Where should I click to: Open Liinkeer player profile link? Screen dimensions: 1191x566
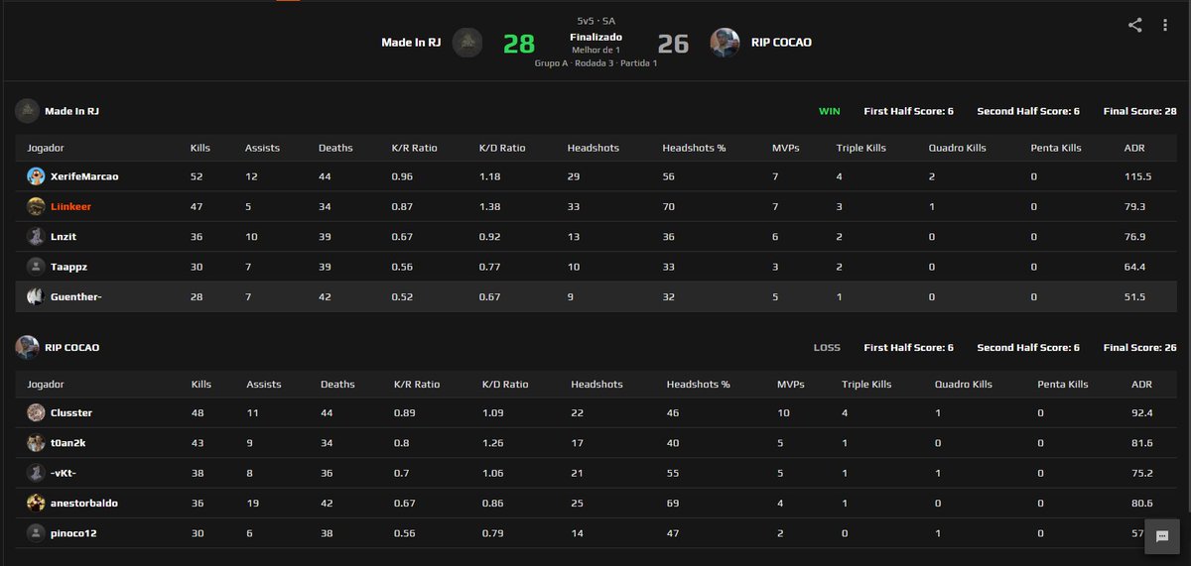[x=70, y=206]
